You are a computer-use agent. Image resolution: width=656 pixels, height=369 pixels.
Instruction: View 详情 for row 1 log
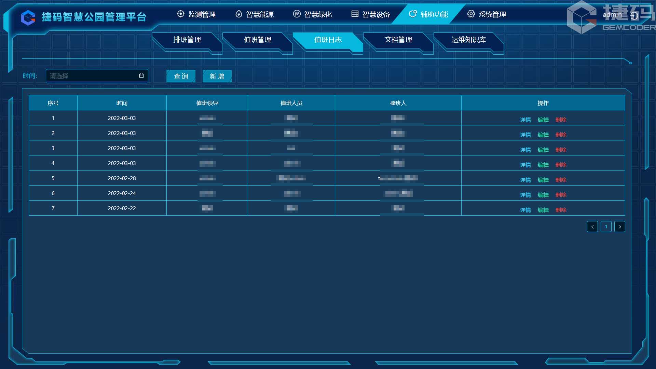(525, 120)
